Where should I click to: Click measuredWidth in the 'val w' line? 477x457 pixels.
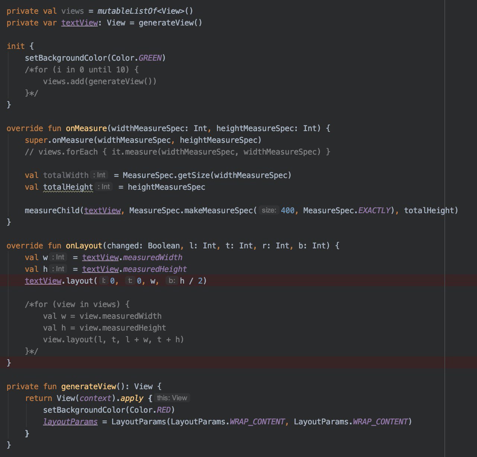click(x=153, y=258)
